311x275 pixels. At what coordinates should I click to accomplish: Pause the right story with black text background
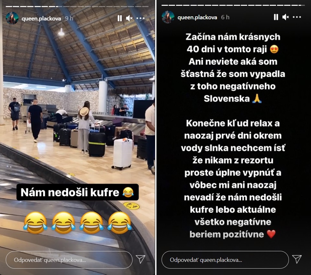[x=276, y=17]
